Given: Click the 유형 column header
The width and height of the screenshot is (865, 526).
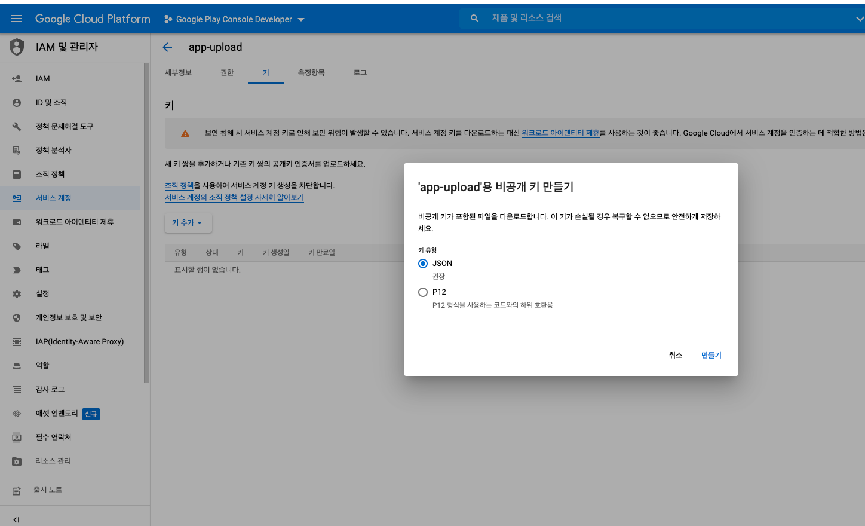Looking at the screenshot, I should 180,252.
